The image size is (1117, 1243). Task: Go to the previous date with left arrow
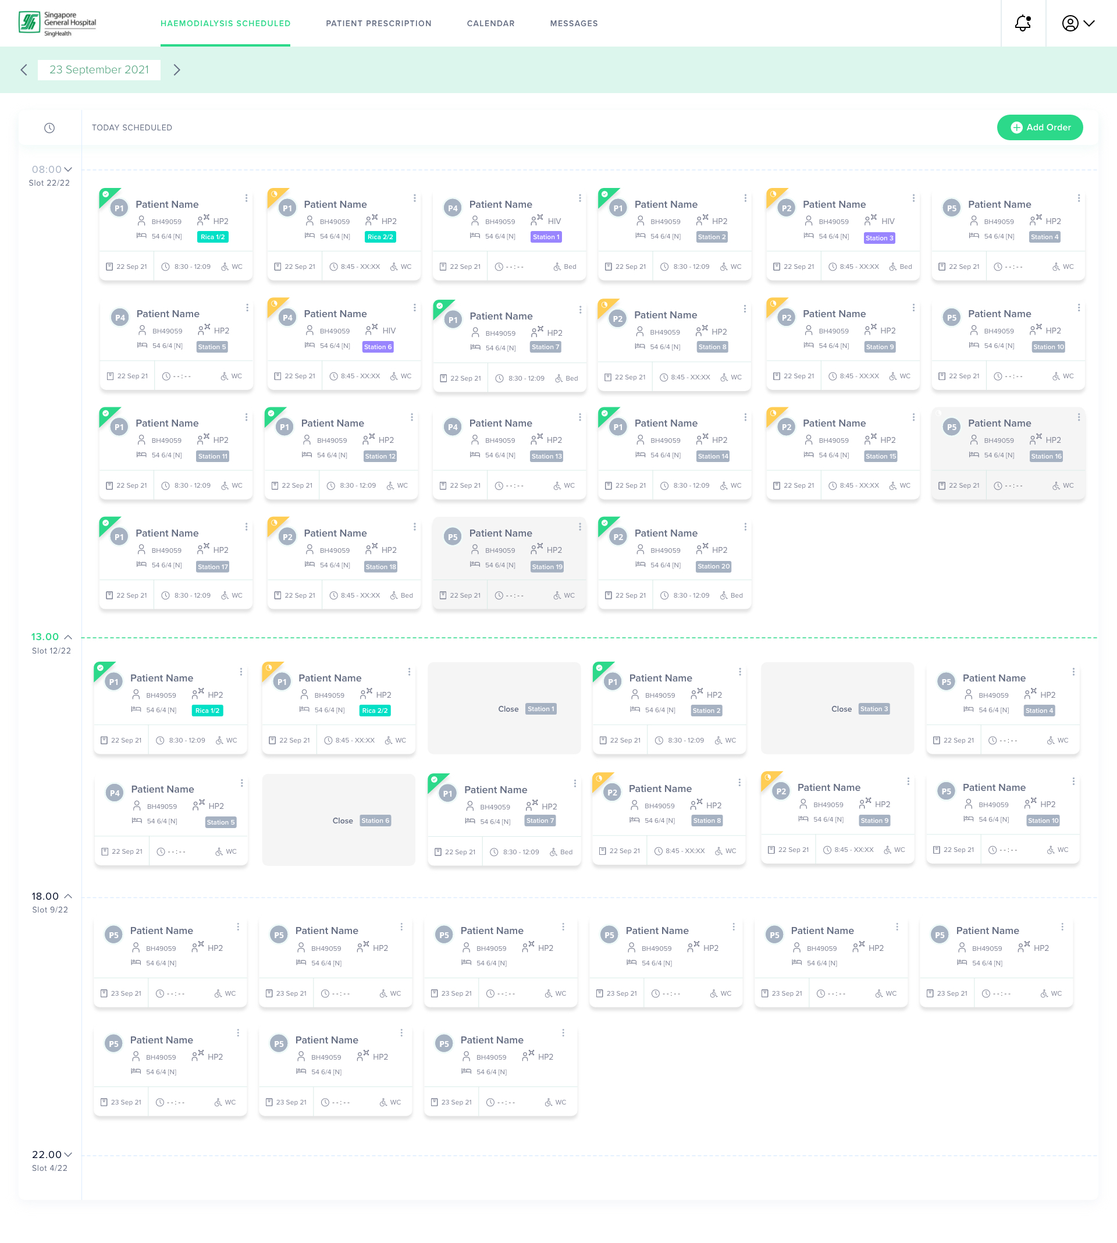[24, 70]
